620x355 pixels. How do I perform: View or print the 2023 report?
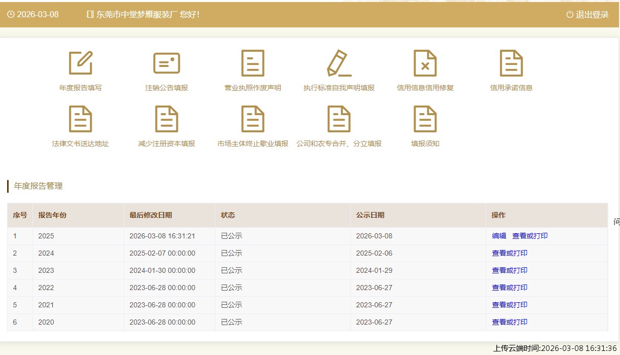click(x=509, y=270)
